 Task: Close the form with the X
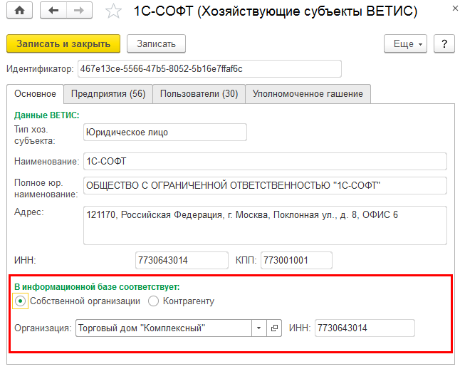pos(455,9)
